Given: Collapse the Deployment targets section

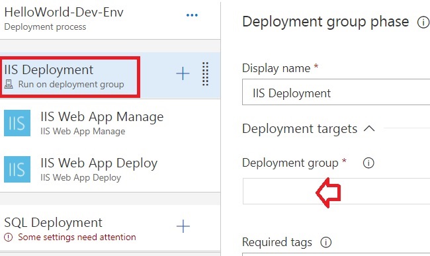Looking at the screenshot, I should (369, 128).
